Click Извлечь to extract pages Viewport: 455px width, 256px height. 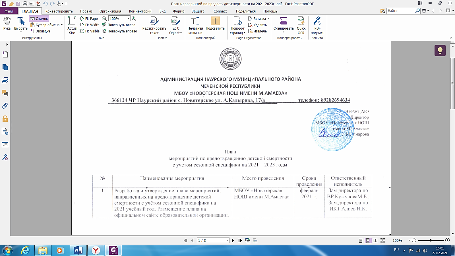[x=257, y=31]
